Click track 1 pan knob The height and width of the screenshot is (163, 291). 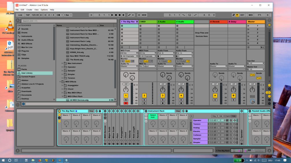126,90
